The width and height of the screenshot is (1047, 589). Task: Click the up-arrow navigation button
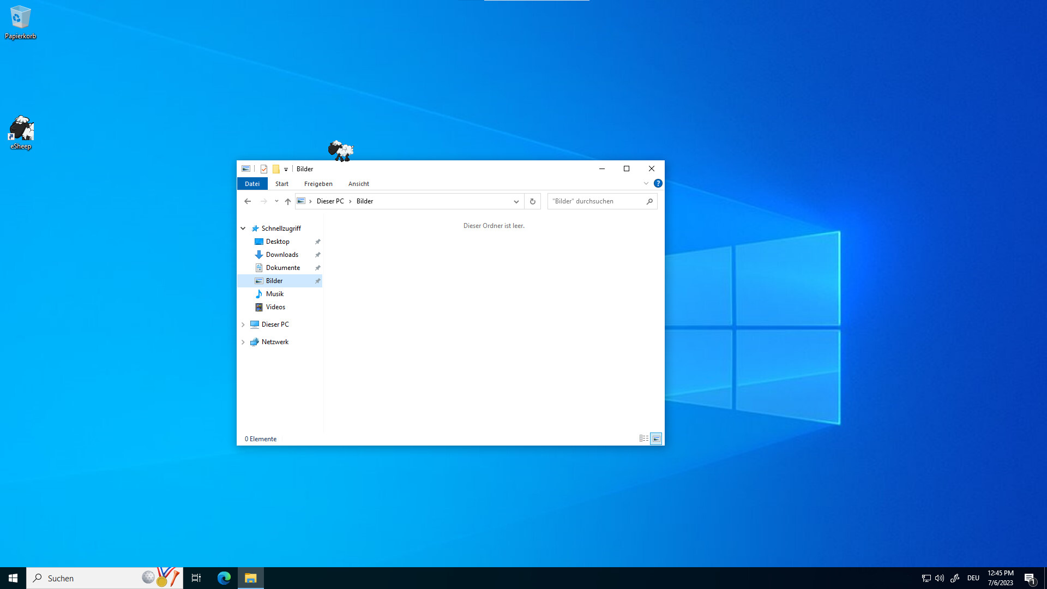click(288, 201)
